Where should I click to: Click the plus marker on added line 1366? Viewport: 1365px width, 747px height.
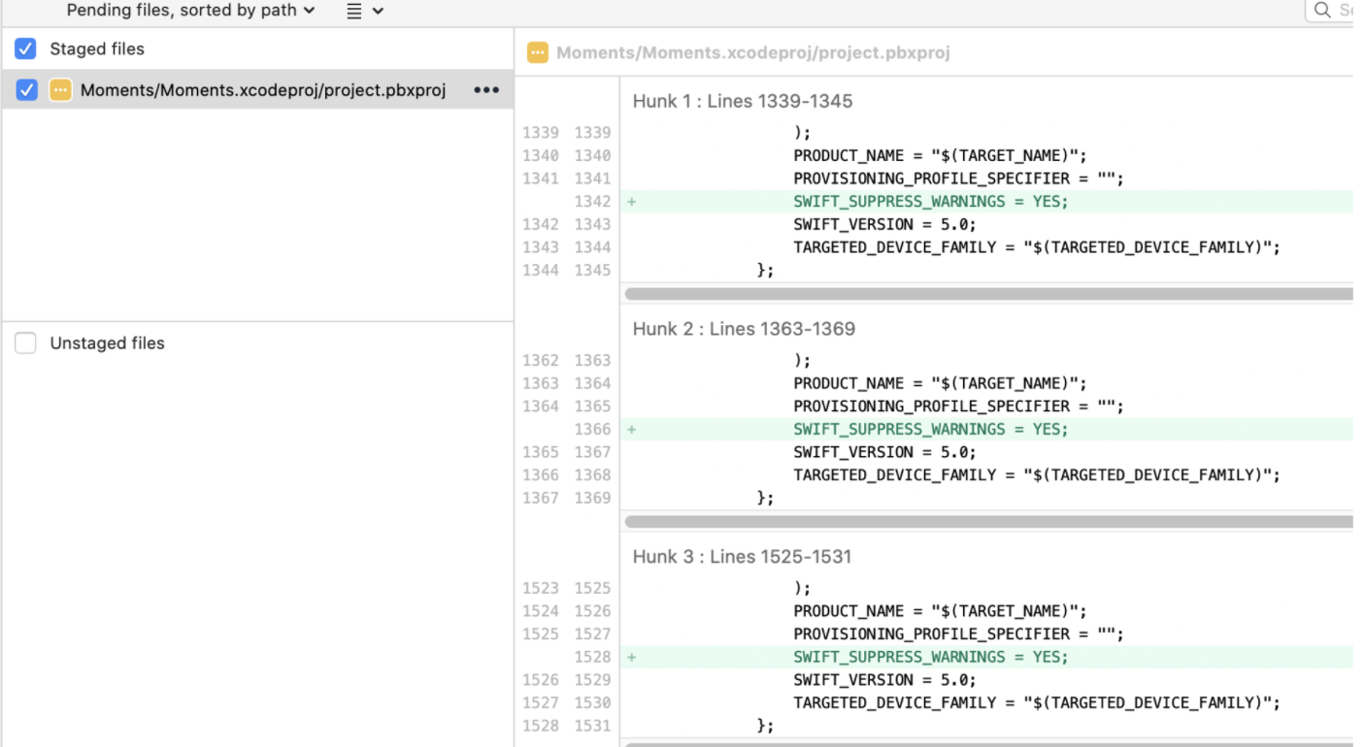click(631, 430)
